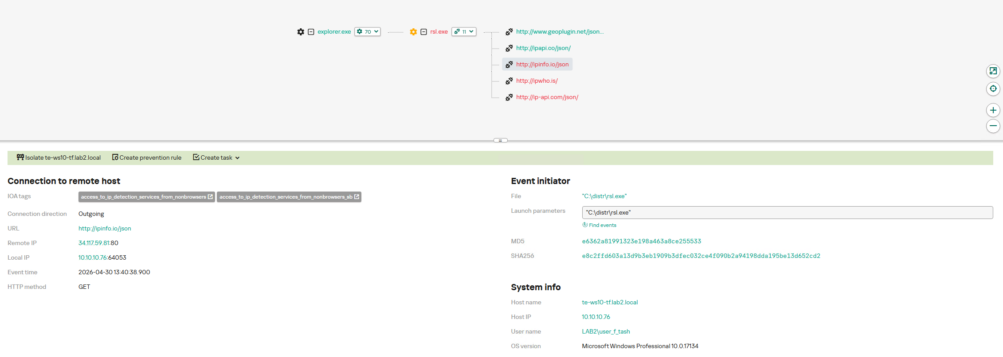Open the Create task dropdown menu
1003x357 pixels.
click(x=216, y=157)
